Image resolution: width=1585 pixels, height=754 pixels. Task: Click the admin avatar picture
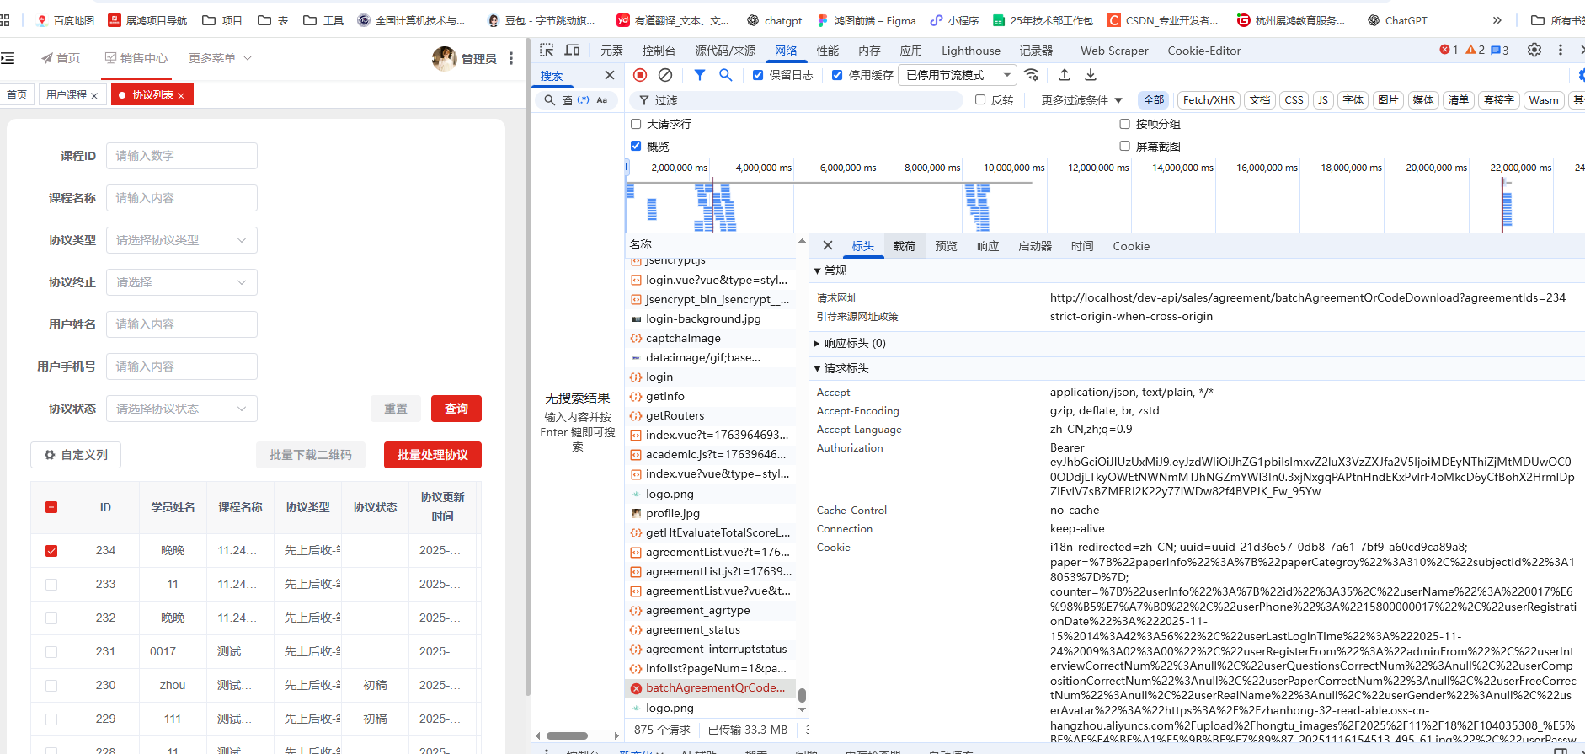point(444,58)
